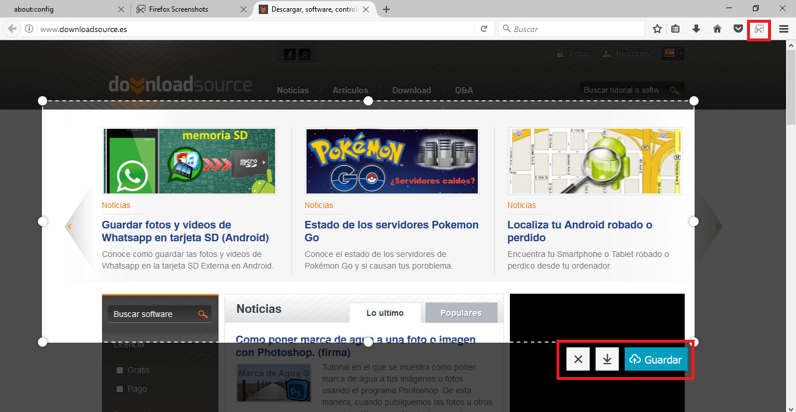Viewport: 796px width, 412px height.
Task: Click the Noticias label above Pokemon article
Action: 319,205
